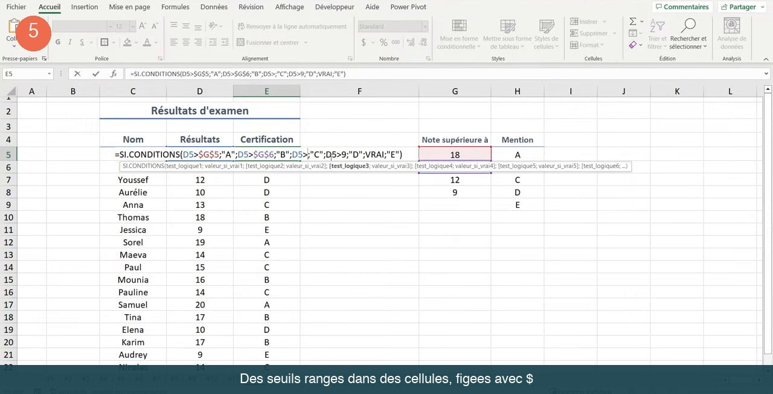Image resolution: width=773 pixels, height=394 pixels.
Task: Open the font name dropdown
Action: pyautogui.click(x=110, y=26)
